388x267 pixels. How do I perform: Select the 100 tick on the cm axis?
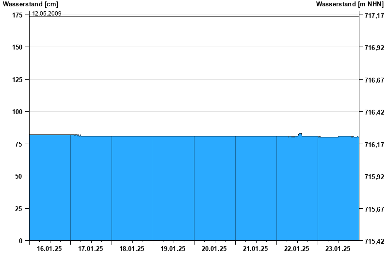pos(17,112)
